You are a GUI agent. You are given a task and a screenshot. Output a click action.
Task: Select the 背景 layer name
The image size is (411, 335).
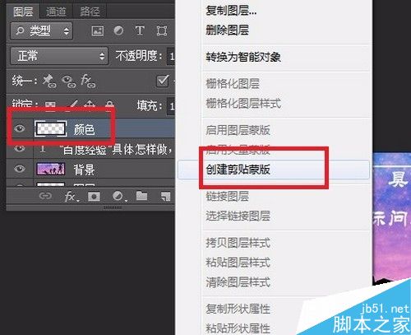pyautogui.click(x=84, y=170)
